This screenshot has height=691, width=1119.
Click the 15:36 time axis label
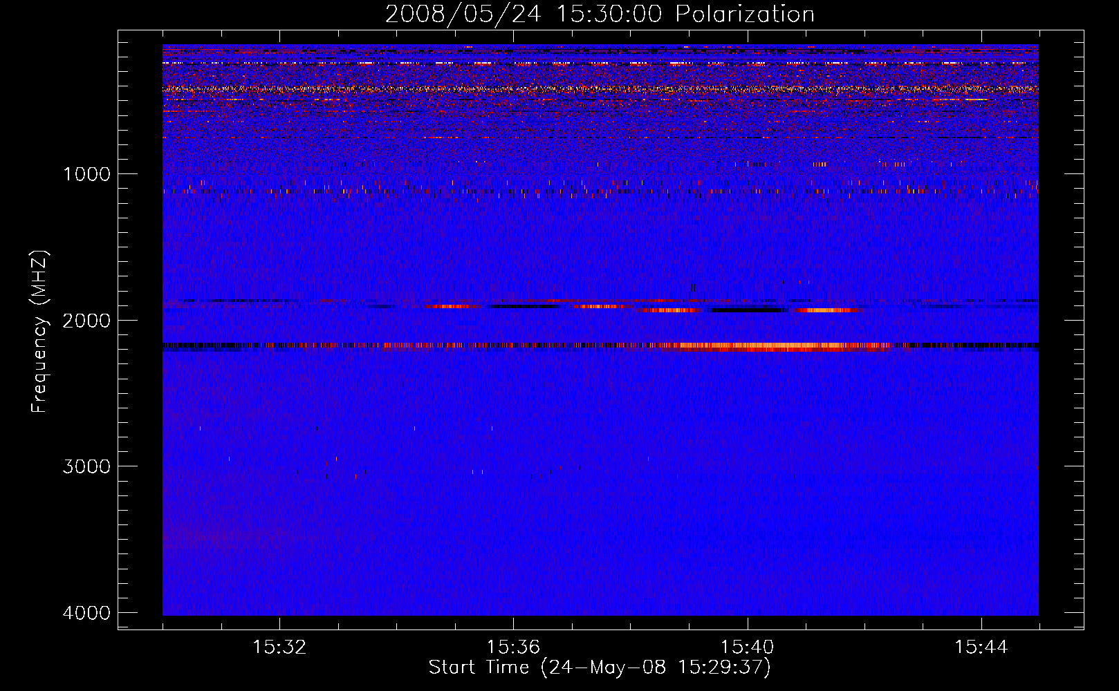coord(513,647)
